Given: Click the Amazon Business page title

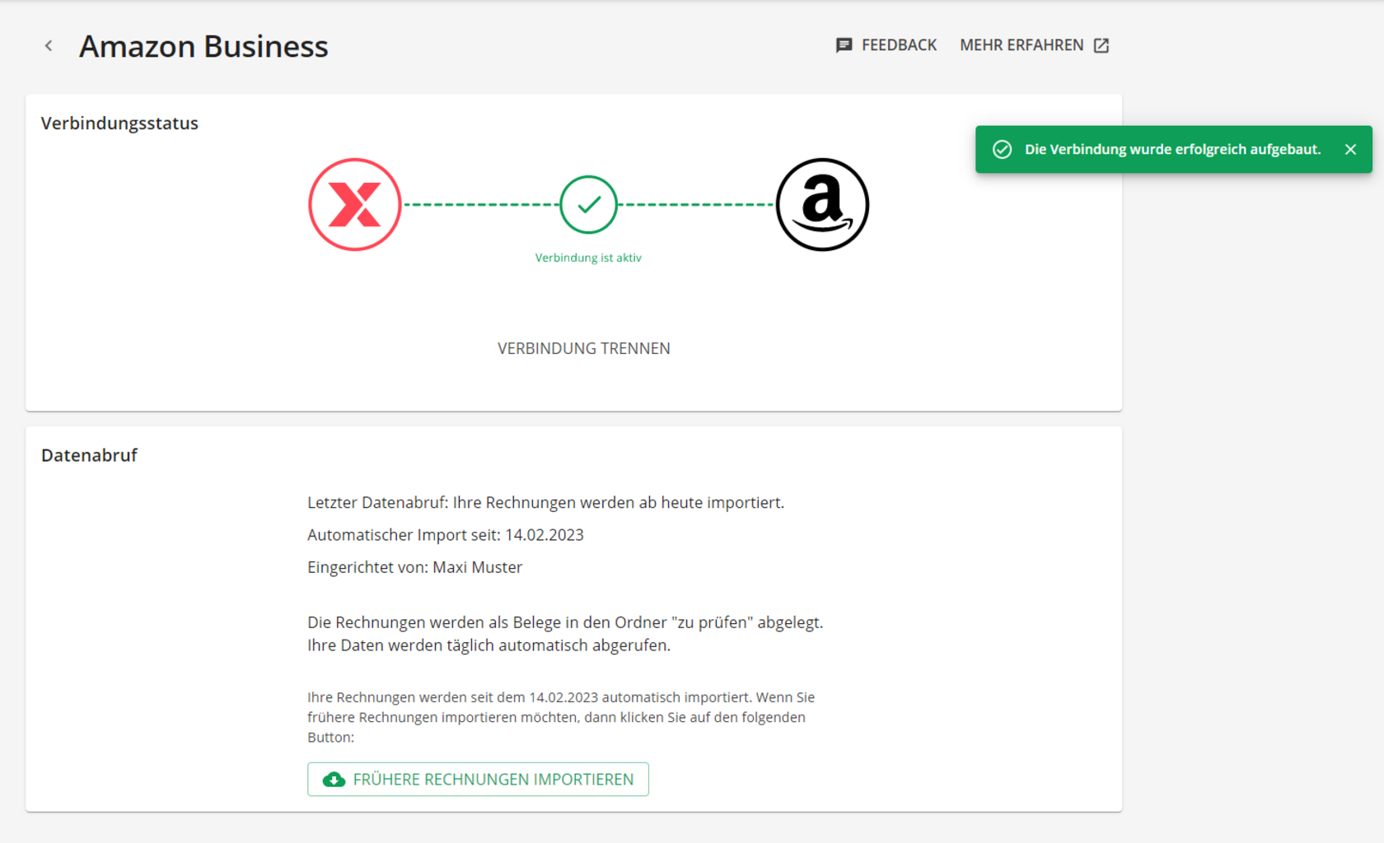Looking at the screenshot, I should (x=203, y=47).
